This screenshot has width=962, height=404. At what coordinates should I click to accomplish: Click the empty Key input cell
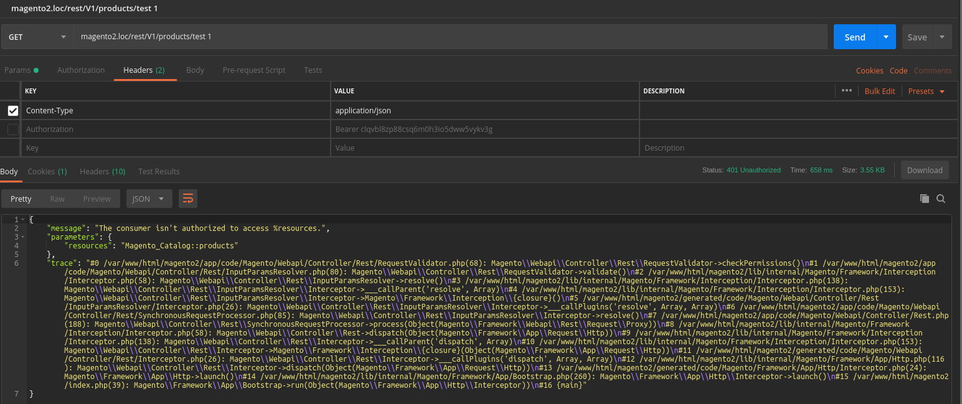click(176, 148)
